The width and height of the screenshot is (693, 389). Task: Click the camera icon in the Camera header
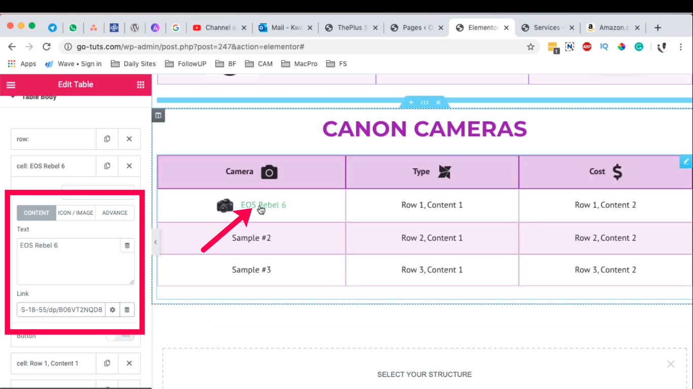click(x=269, y=172)
